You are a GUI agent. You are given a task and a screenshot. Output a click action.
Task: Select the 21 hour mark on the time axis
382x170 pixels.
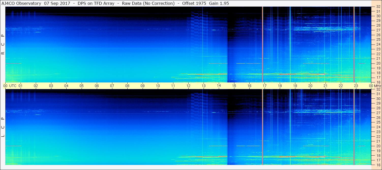(326, 86)
